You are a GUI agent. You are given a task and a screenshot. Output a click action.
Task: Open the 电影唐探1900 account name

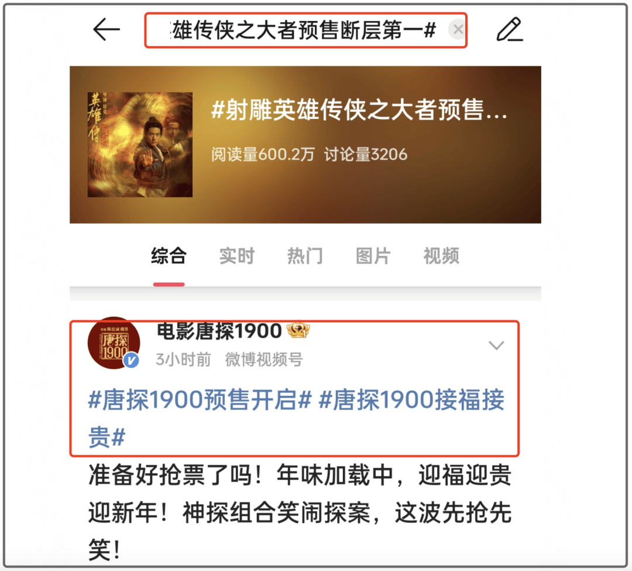(x=219, y=331)
